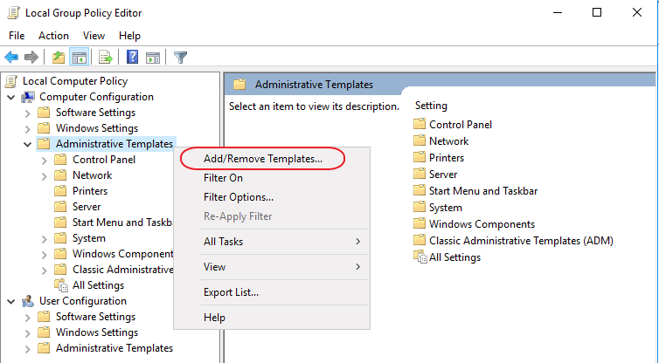
Task: Click the Export List toolbar icon
Action: coord(106,58)
